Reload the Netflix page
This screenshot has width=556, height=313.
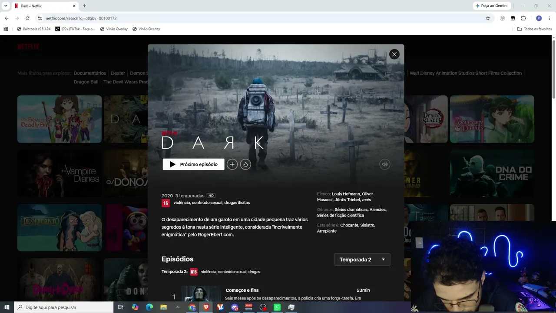pos(27,18)
